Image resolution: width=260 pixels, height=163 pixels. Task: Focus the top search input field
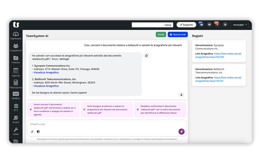click(147, 25)
